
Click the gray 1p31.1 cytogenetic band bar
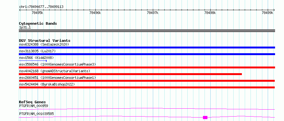(x=147, y=31)
